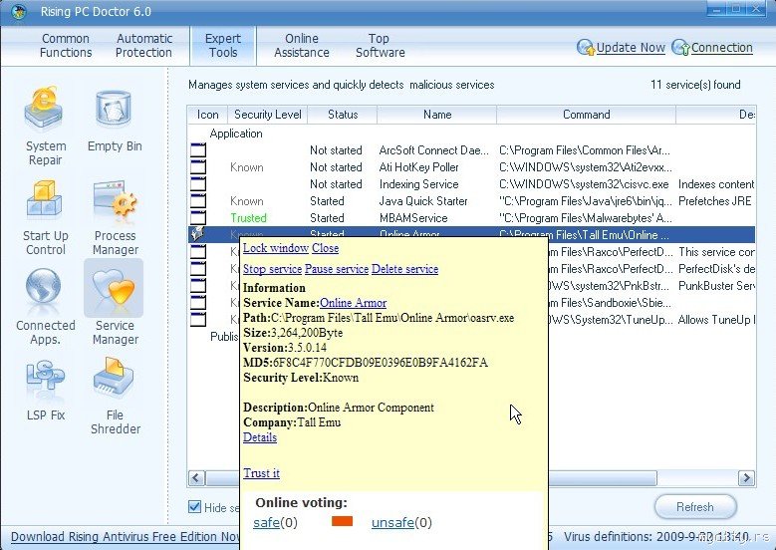This screenshot has height=550, width=776.
Task: Click the cisvc.exe command path
Action: coord(584,184)
